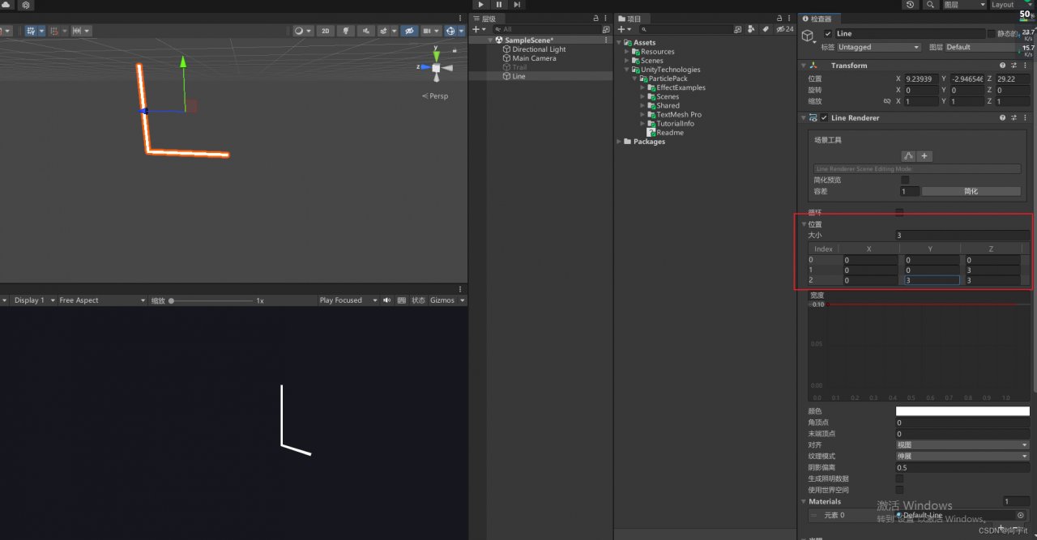The image size is (1037, 540).
Task: Open Unity cloud services icon
Action: click(x=6, y=5)
